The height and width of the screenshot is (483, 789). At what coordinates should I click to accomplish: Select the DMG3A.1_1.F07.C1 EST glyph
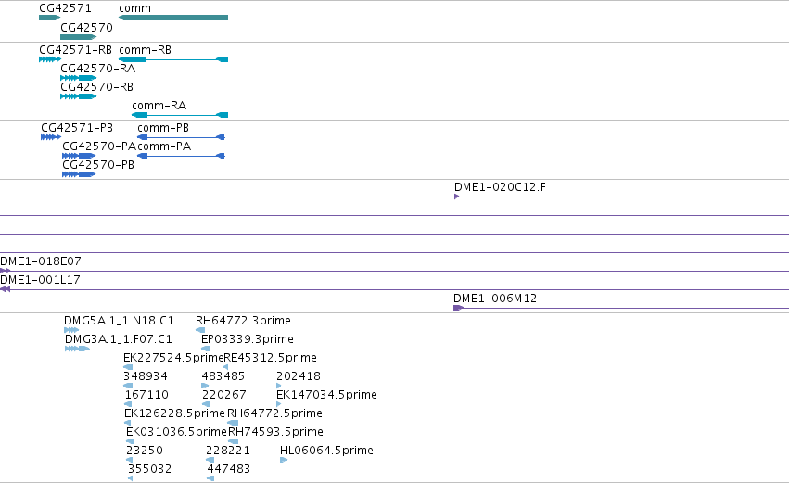(x=77, y=349)
